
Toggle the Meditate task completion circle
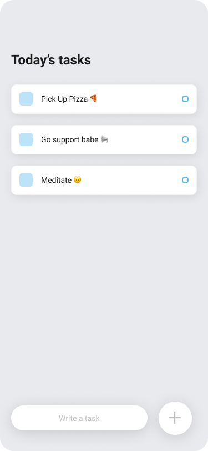pyautogui.click(x=185, y=180)
